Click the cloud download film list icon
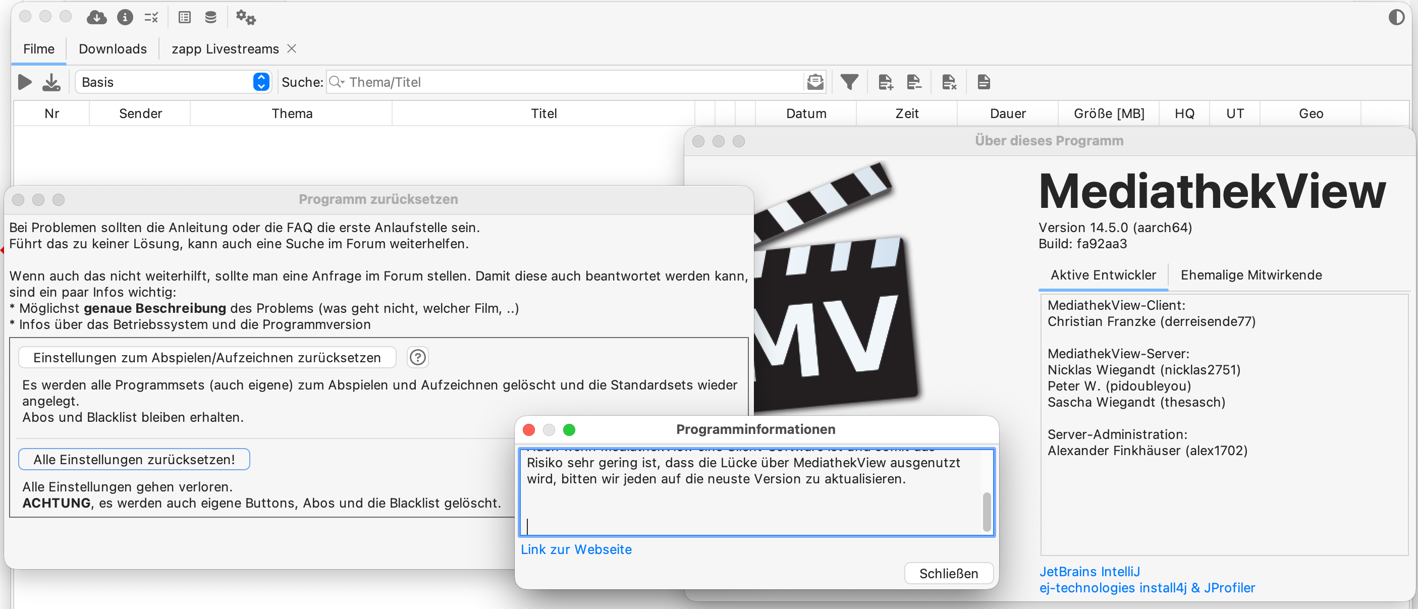The width and height of the screenshot is (1418, 609). coord(97,18)
